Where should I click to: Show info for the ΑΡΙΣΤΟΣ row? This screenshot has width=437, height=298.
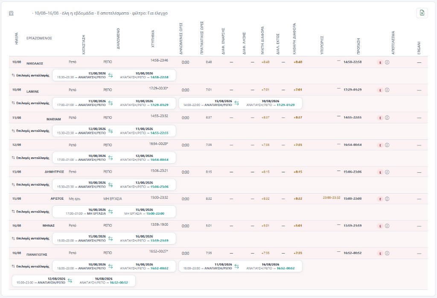[x=387, y=199]
